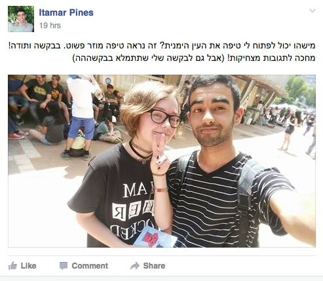Viewport: 323px width, 281px height.
Task: Click the Share arrow icon
Action: pos(135,265)
